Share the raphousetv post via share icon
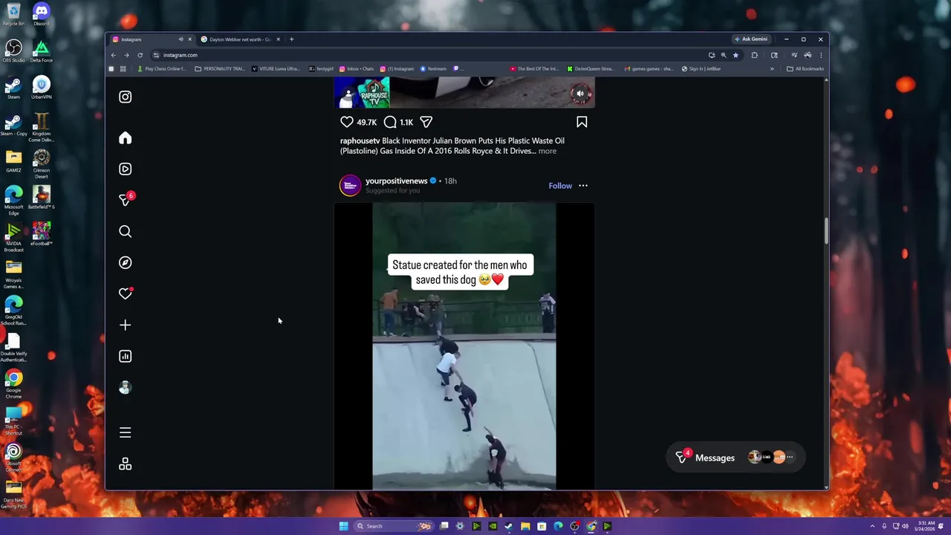The width and height of the screenshot is (951, 535). click(426, 122)
